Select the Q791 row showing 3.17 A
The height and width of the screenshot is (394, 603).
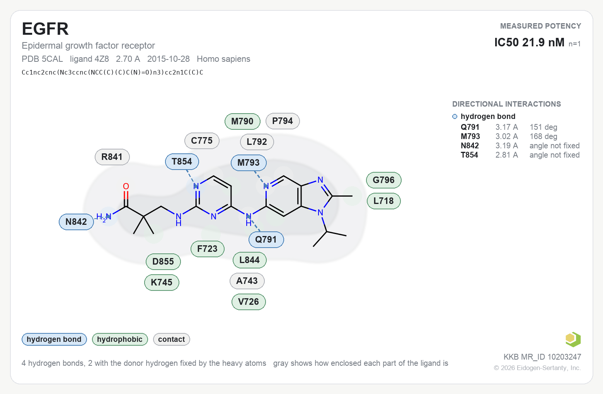tap(520, 127)
